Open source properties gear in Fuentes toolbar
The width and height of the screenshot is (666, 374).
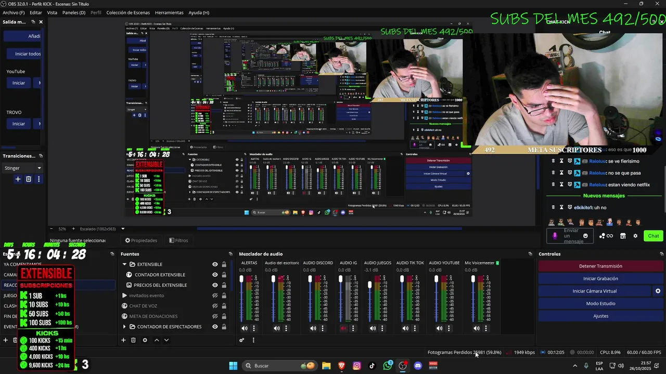145,340
